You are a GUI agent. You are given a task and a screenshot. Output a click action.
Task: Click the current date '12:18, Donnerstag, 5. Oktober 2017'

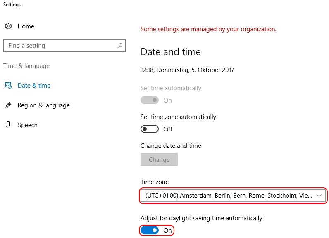[x=187, y=70]
